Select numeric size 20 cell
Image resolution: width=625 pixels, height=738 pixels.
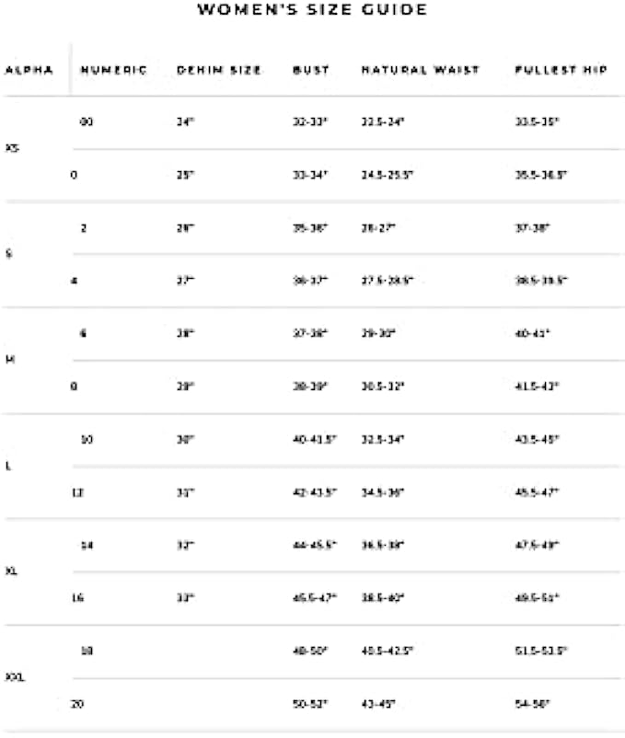click(77, 704)
